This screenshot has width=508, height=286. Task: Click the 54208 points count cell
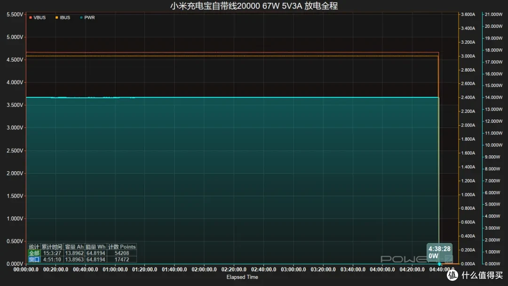tap(122, 253)
